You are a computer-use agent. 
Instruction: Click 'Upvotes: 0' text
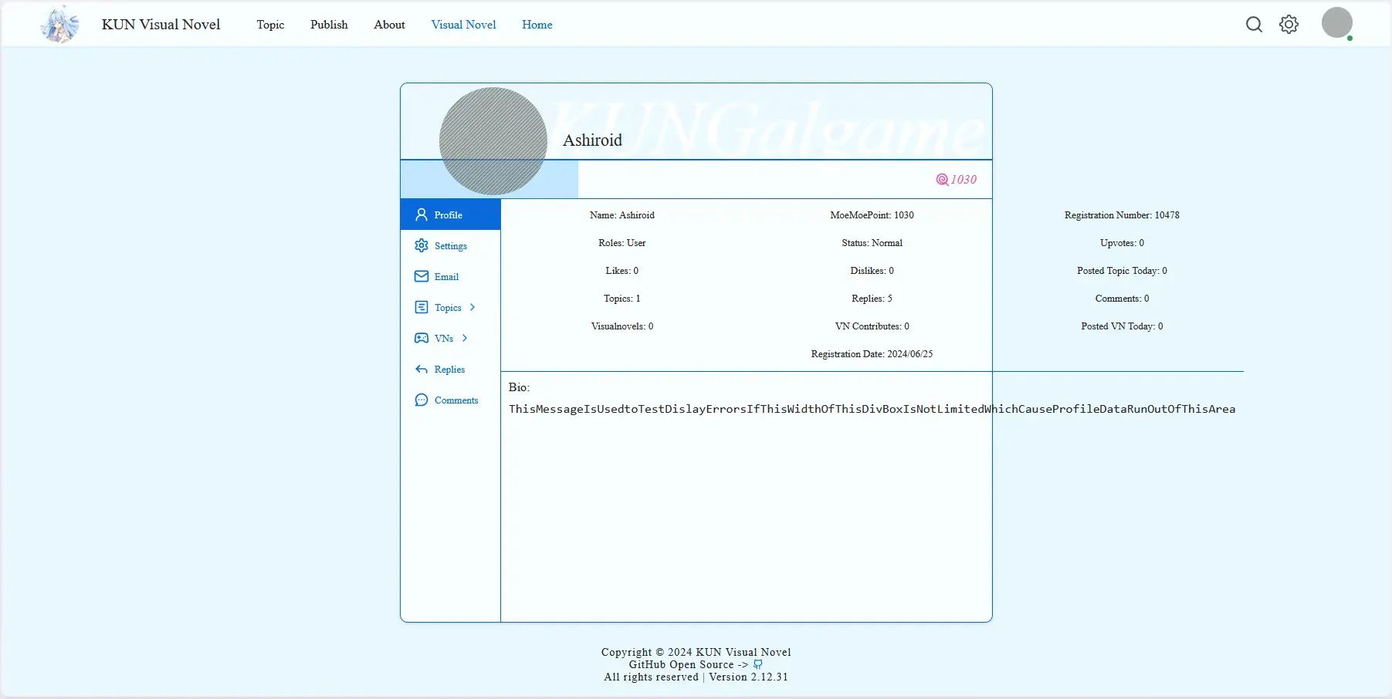pyautogui.click(x=1122, y=243)
